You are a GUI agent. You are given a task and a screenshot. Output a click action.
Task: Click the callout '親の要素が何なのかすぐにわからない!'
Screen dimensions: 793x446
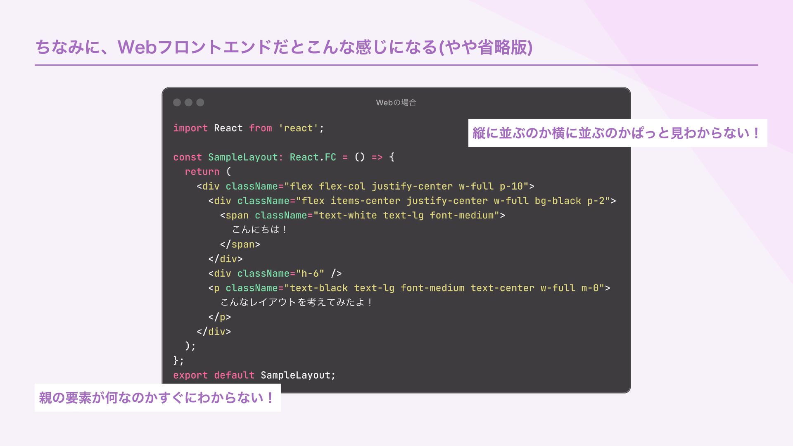[x=157, y=397]
